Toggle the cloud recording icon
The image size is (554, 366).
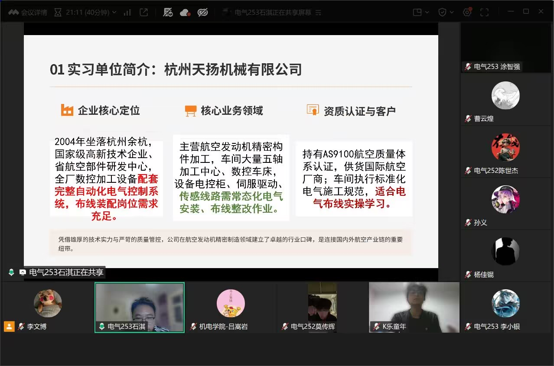[x=185, y=13]
